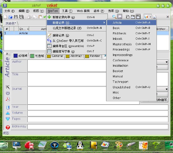The width and height of the screenshot is (173, 153).
Task: Click the Save As floppy icon
Action: coord(22,17)
